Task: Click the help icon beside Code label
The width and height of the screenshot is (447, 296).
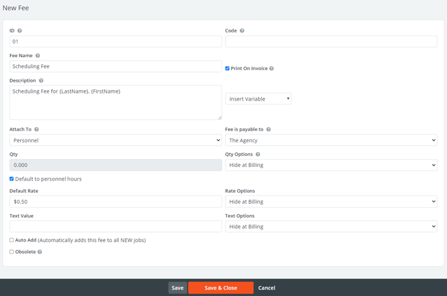Action: pyautogui.click(x=242, y=31)
